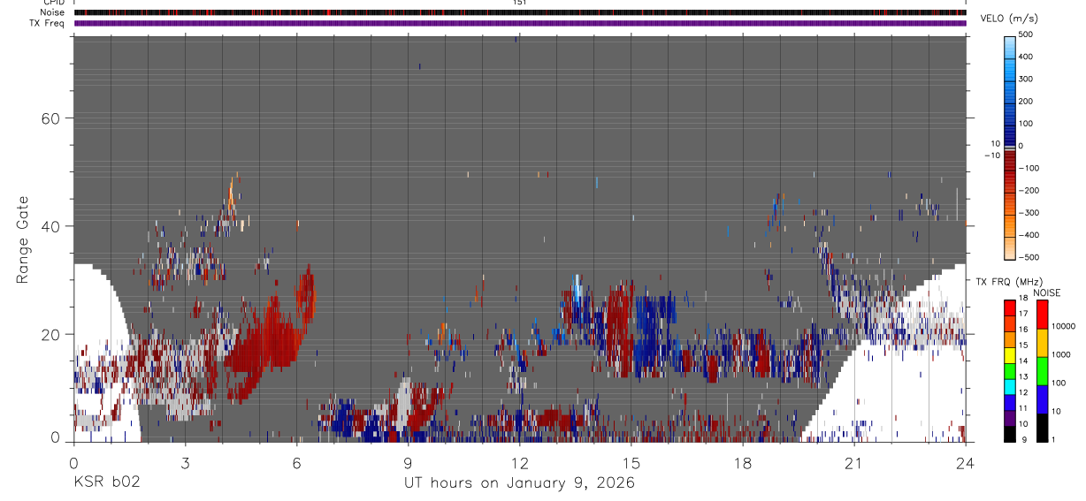Click the '24' UT hour axis tick

(x=965, y=462)
